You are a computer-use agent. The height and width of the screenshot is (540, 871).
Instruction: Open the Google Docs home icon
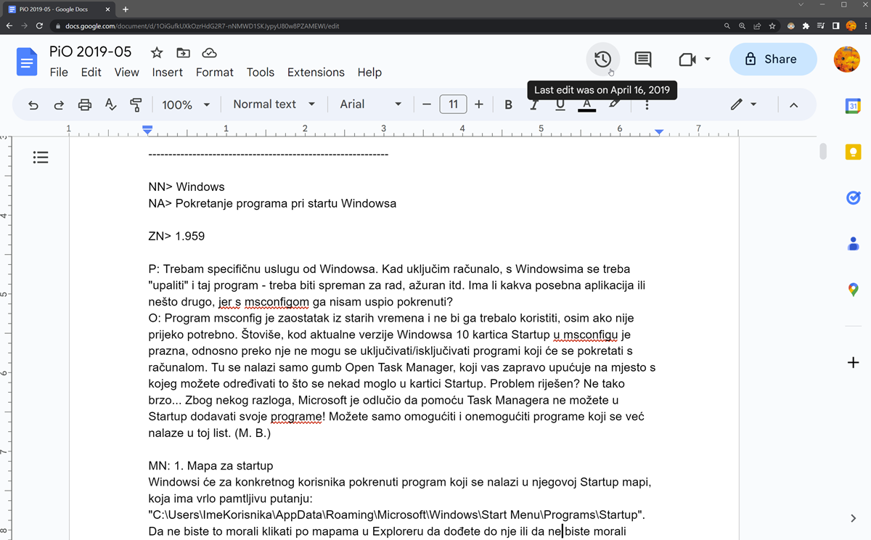pos(27,62)
